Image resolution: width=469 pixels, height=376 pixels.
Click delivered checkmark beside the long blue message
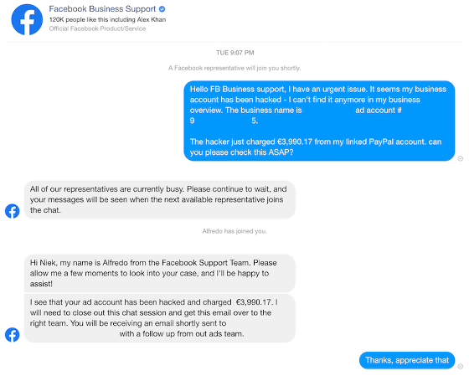click(461, 158)
